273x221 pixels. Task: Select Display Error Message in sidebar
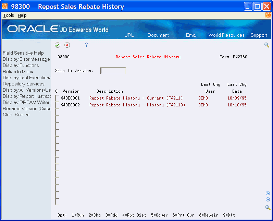[26, 59]
